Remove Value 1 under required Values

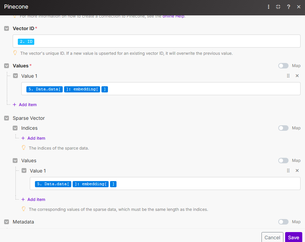(297, 76)
